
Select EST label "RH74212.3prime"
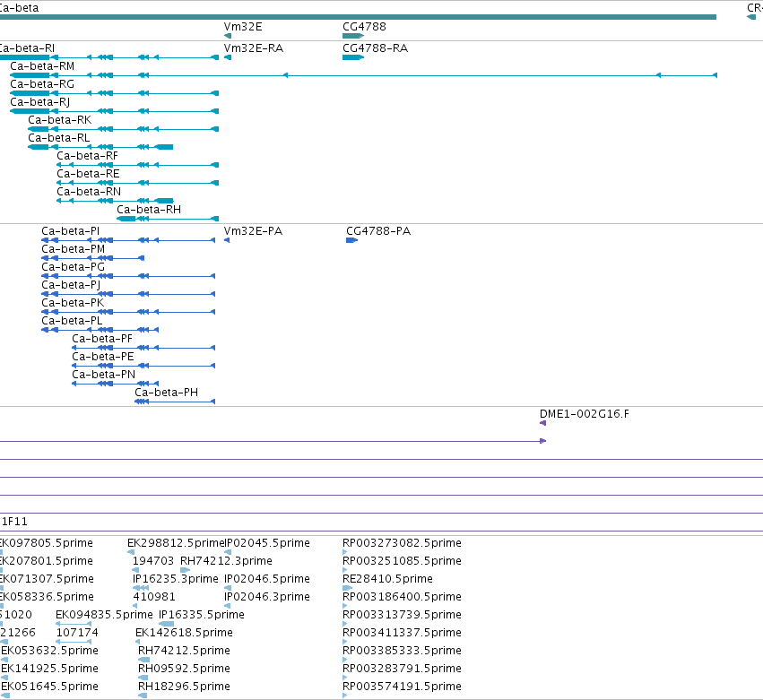pyautogui.click(x=226, y=561)
